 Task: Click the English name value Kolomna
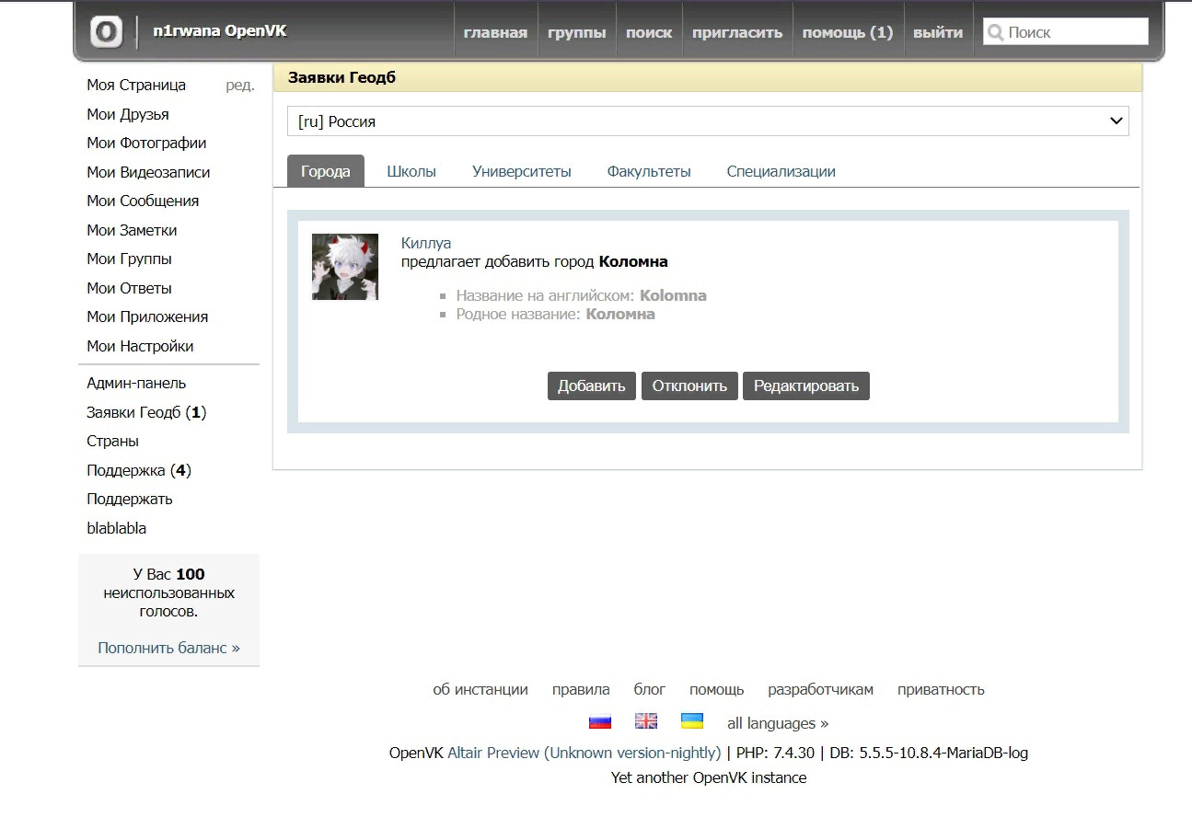(673, 295)
